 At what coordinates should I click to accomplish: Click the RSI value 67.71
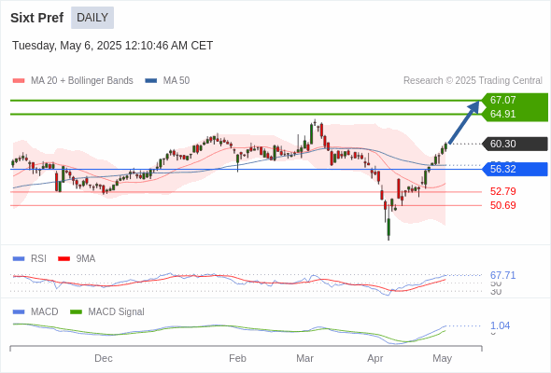pos(502,275)
